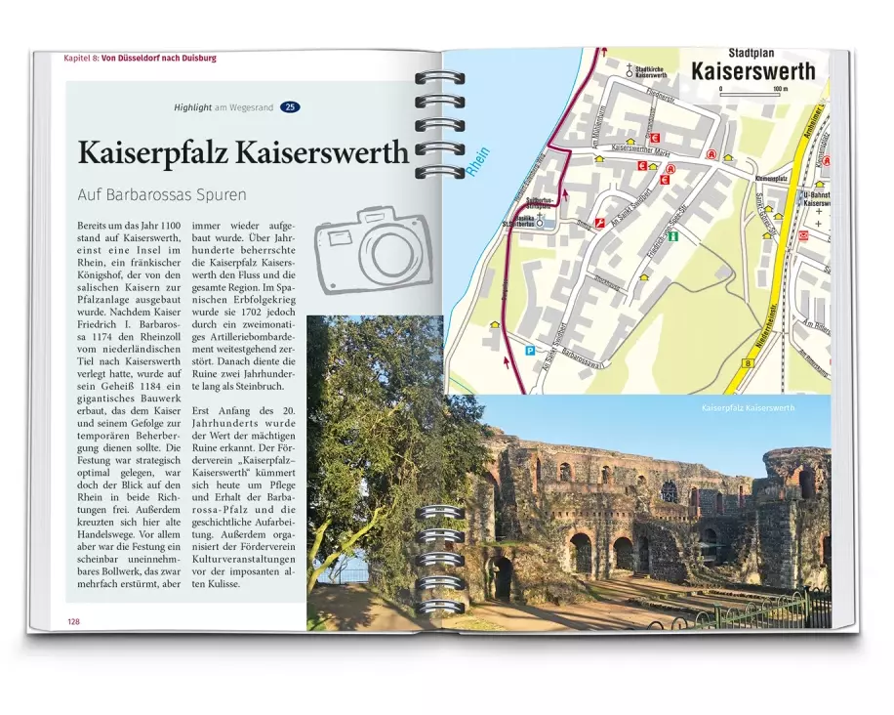Click the map scale bar
Screen dimensions: 894x715
pyautogui.click(x=751, y=92)
